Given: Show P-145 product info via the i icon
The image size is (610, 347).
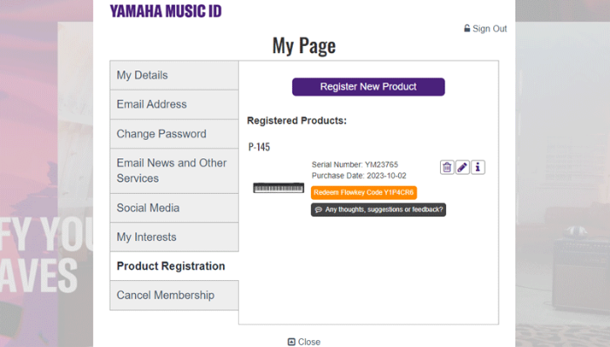Looking at the screenshot, I should click(x=478, y=167).
